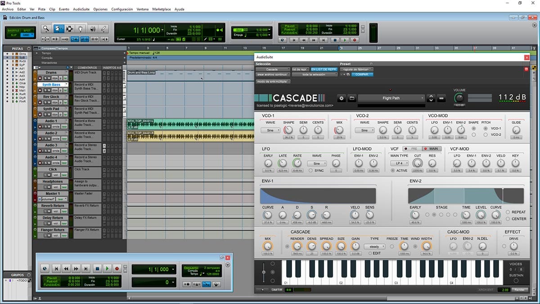The image size is (540, 304).
Task: Click the Record button in top toolbar transport
Action: tap(355, 40)
